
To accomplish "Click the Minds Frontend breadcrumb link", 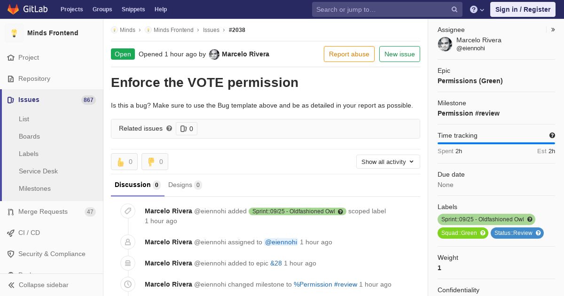I will click(x=173, y=30).
